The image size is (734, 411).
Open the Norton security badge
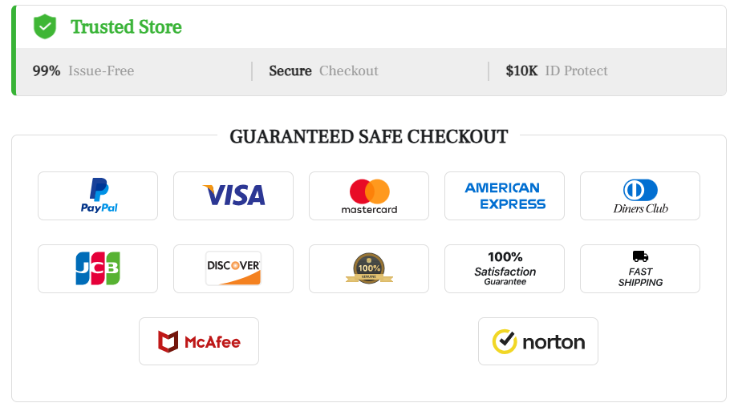pos(538,341)
